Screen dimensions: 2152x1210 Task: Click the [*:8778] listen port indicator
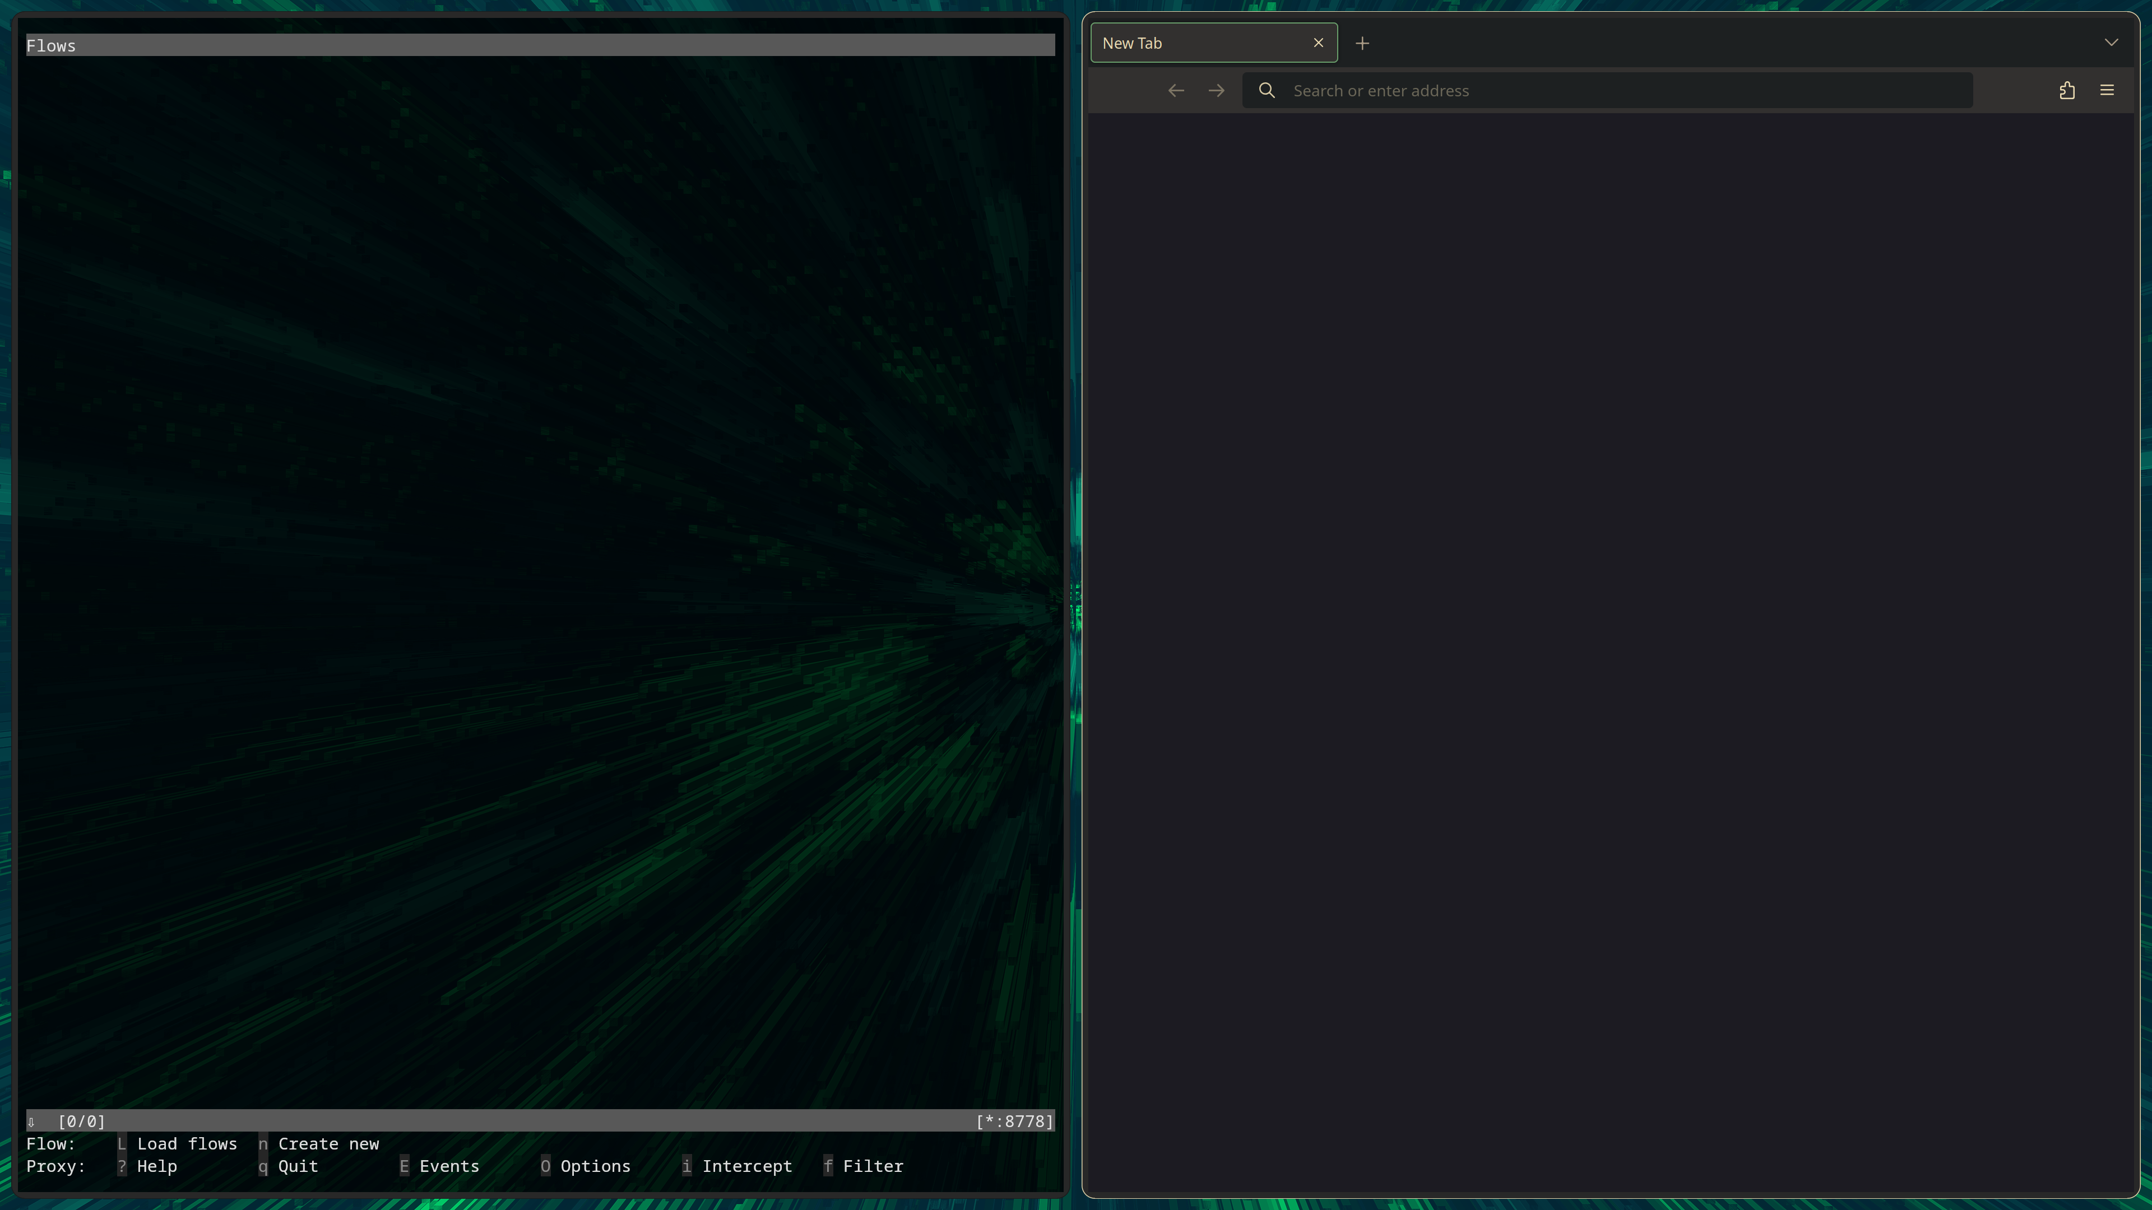(1015, 1120)
